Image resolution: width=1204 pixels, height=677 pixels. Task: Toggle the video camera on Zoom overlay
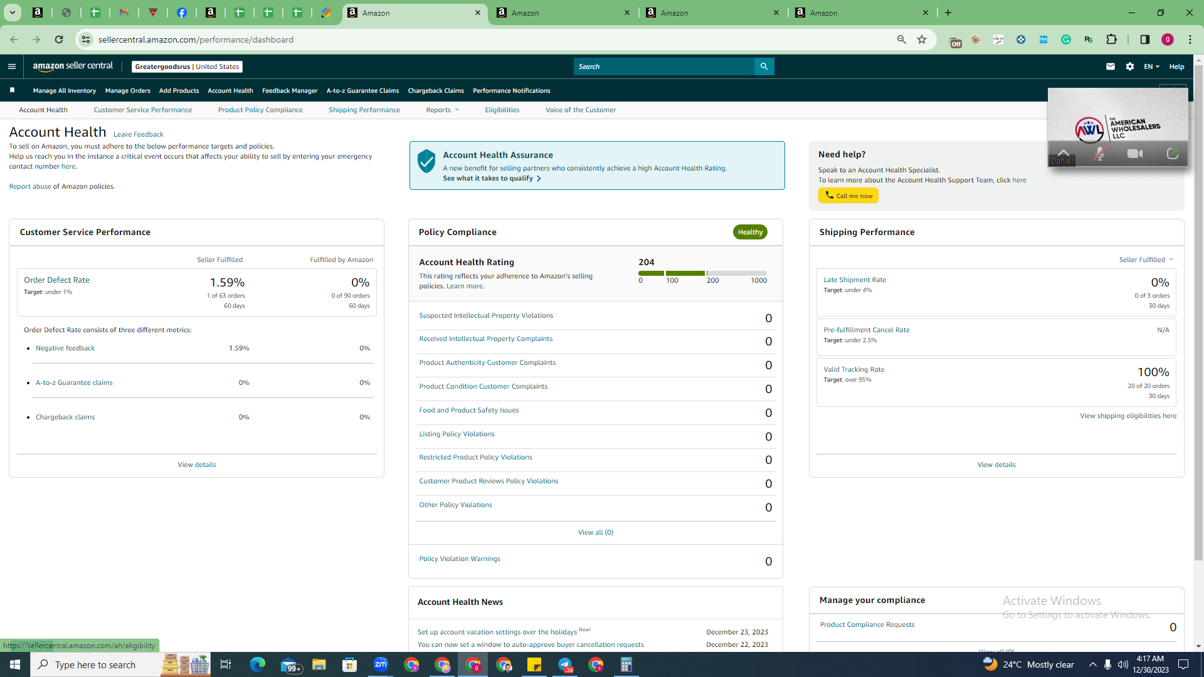1135,154
